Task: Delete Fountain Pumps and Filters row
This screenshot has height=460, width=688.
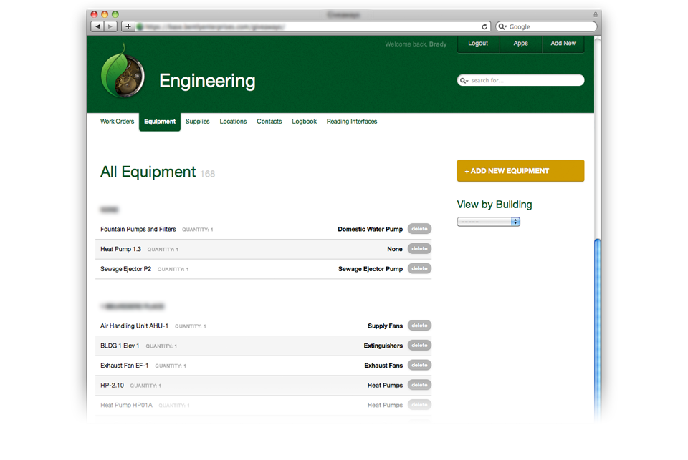Action: tap(419, 229)
